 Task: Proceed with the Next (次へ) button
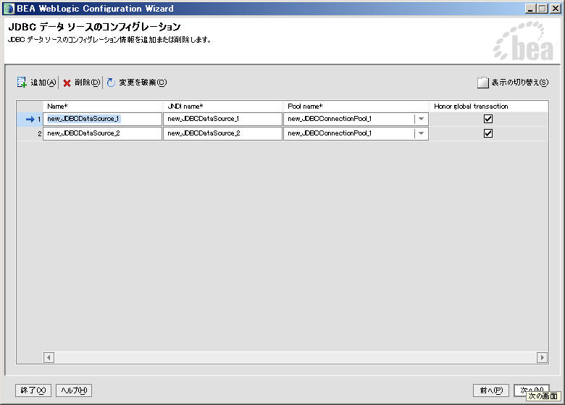[530, 390]
